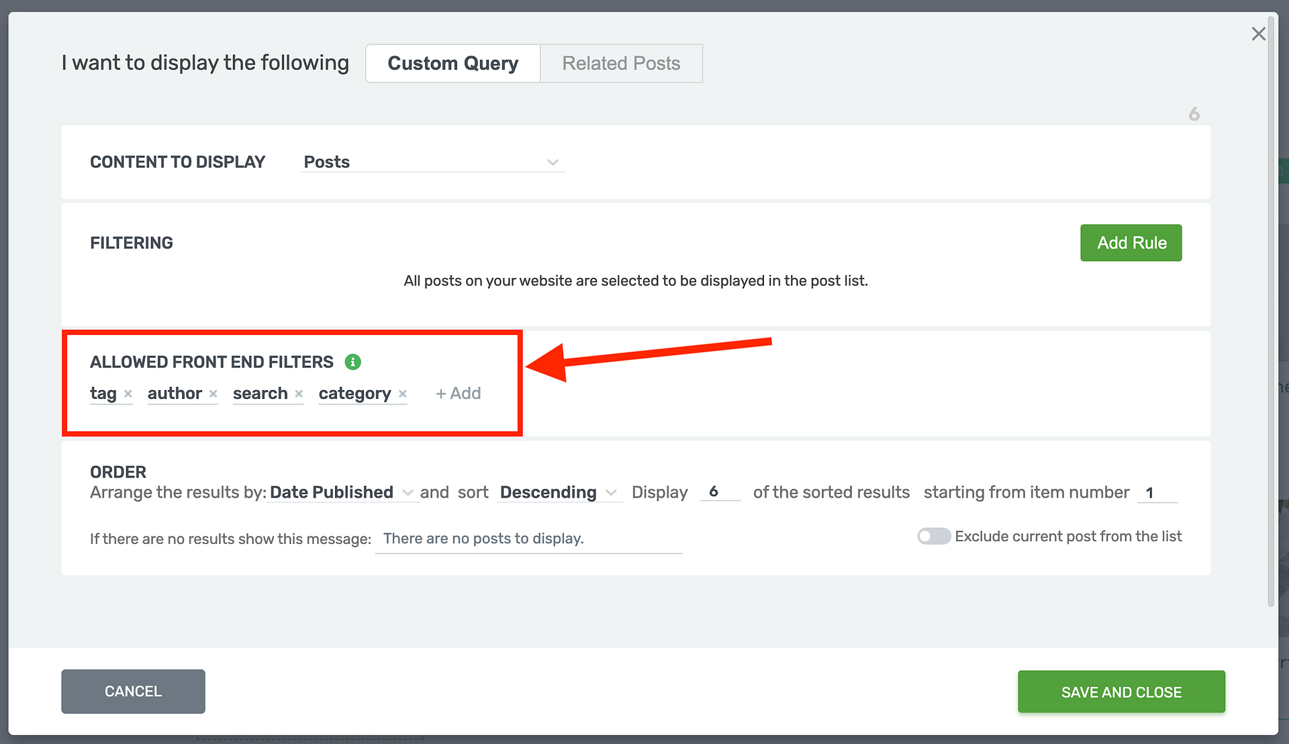Click Add to allow another front end filter
The width and height of the screenshot is (1289, 744).
[459, 393]
